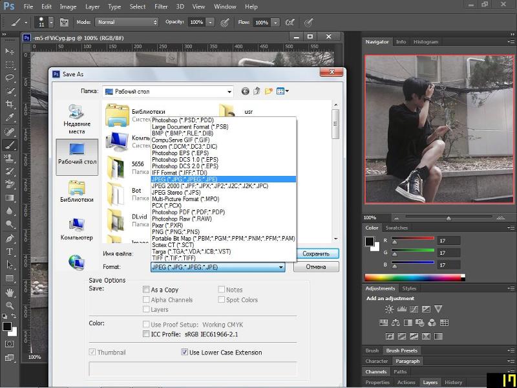Screen dimensions: 517x388
Task: Open the brush Mode dropdown
Action: tap(127, 22)
